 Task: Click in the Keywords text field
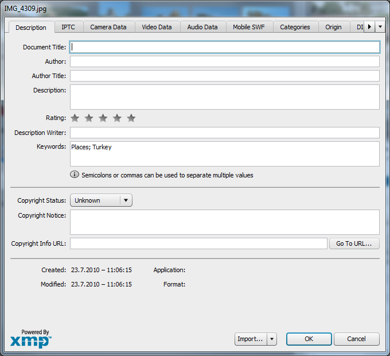[224, 154]
